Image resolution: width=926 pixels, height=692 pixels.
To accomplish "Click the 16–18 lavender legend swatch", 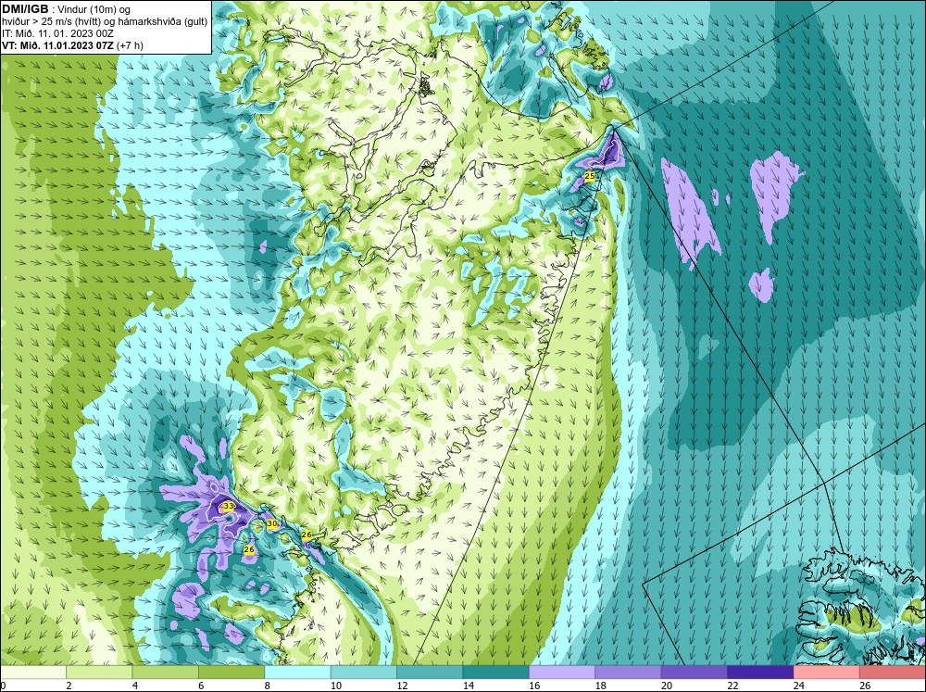I will coord(562,673).
